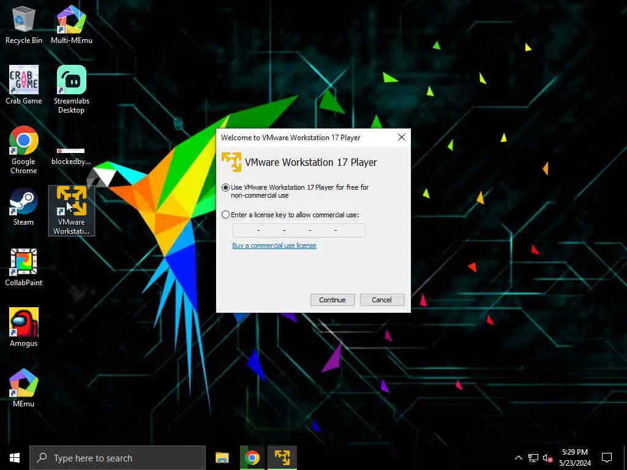Click the Continue button
This screenshot has height=470, width=627.
tap(332, 300)
